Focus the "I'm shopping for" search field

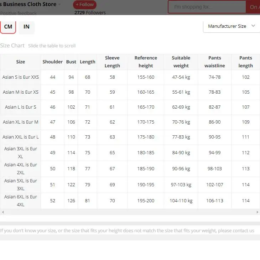pos(207,7)
